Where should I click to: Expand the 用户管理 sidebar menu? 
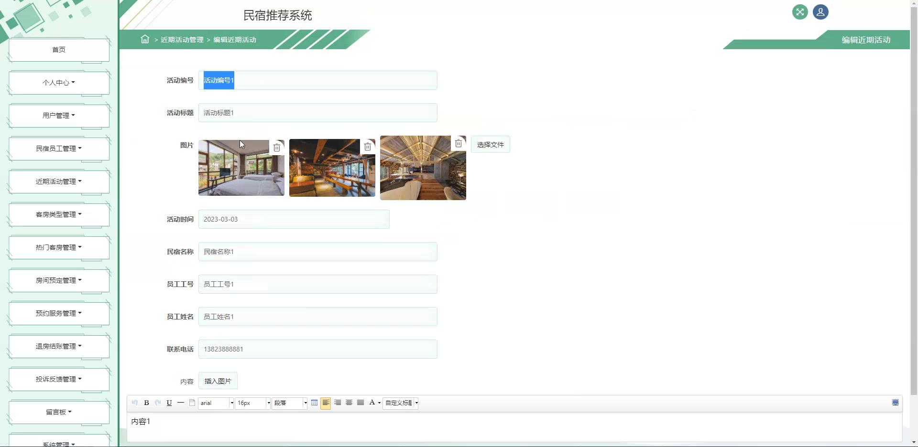[x=59, y=116]
